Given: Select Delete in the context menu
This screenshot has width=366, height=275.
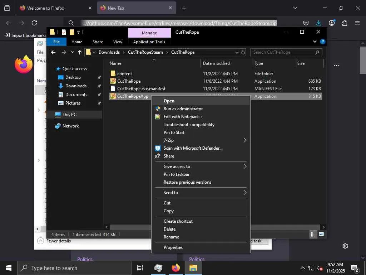Looking at the screenshot, I should coord(201,229).
